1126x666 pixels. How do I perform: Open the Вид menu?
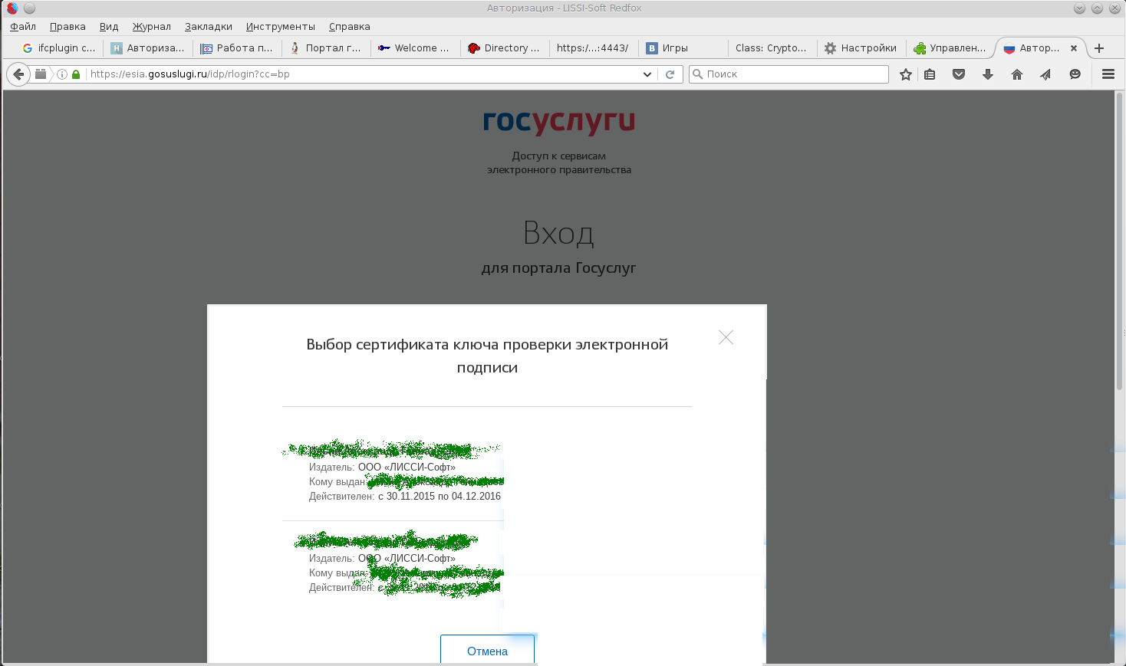tap(109, 26)
